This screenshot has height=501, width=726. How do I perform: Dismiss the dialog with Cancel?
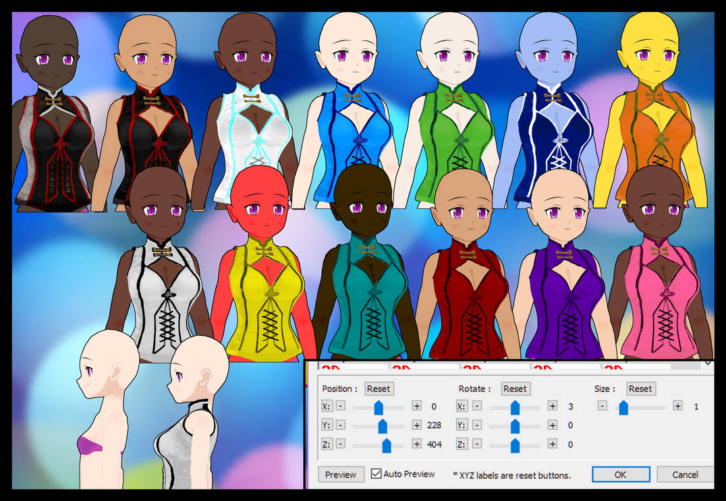tap(684, 475)
